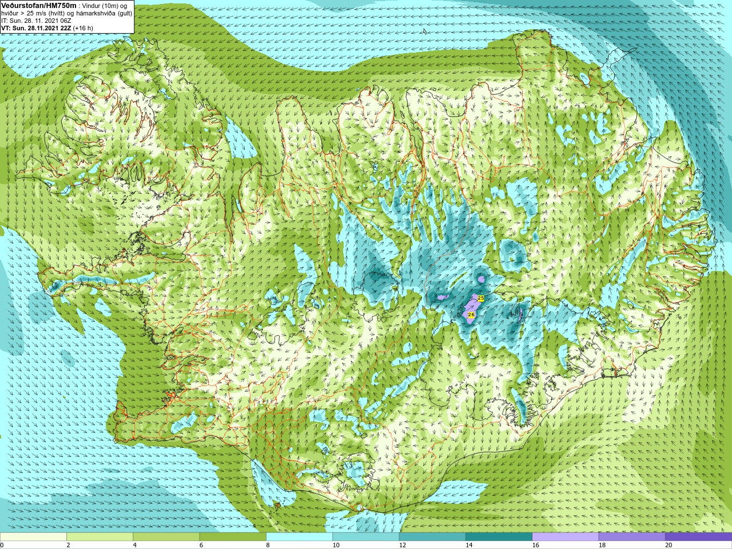Screen dimensions: 732x549
Task: Click the light cyan 8–10 m/s legend swatch
Action: tap(299, 537)
